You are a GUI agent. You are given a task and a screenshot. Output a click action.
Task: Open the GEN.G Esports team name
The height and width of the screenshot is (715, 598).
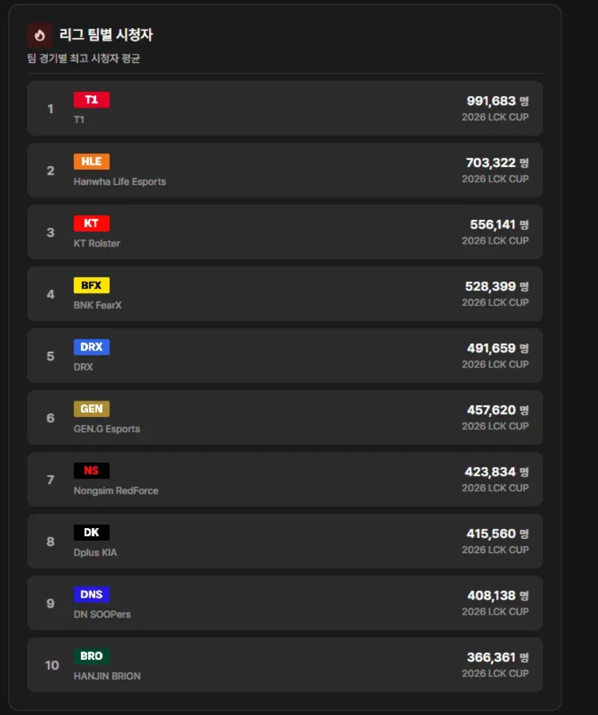coord(107,429)
